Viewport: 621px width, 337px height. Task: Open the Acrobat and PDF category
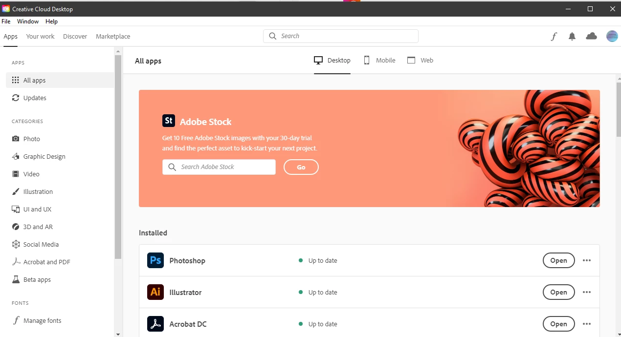[x=60, y=262]
